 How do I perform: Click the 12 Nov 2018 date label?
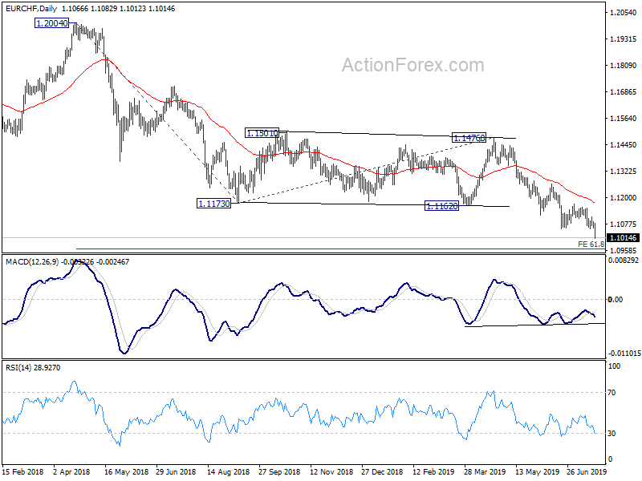point(331,472)
